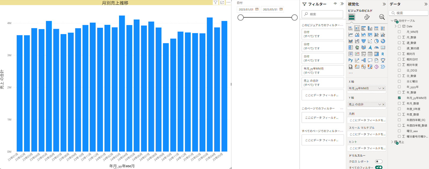Select the gauge visual icon
This screenshot has height=169, width=429.
point(376,48)
